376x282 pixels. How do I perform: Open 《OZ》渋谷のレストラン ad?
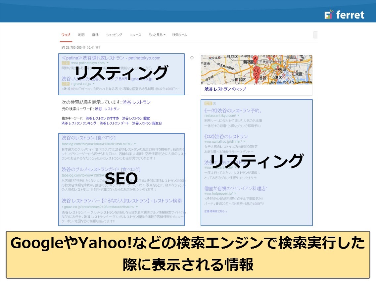click(226, 136)
